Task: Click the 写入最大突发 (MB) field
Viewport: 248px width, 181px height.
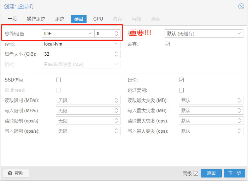Action: tap(211, 110)
